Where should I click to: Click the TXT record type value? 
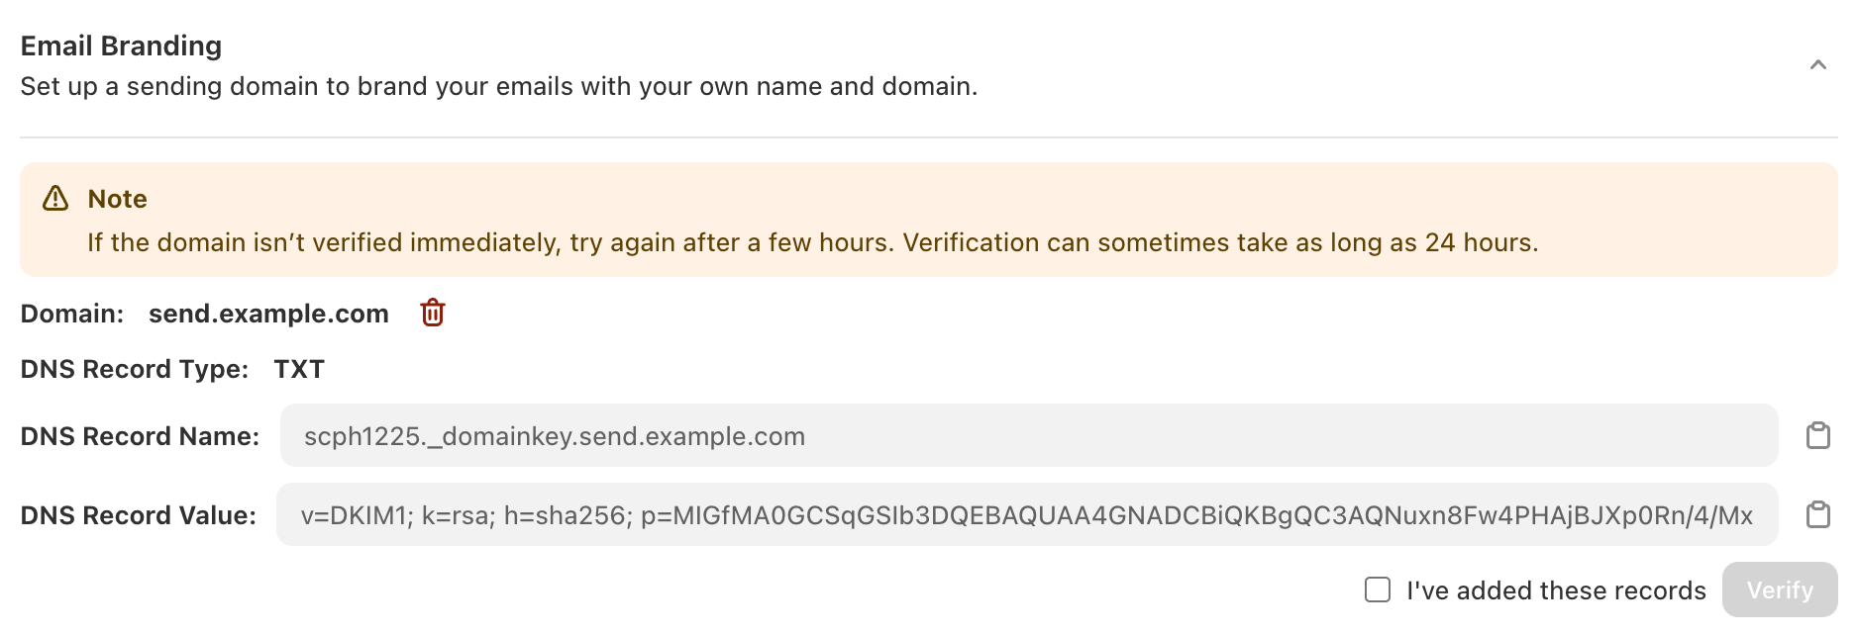299,369
